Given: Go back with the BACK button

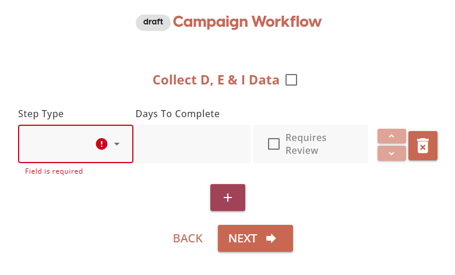Looking at the screenshot, I should click(188, 238).
